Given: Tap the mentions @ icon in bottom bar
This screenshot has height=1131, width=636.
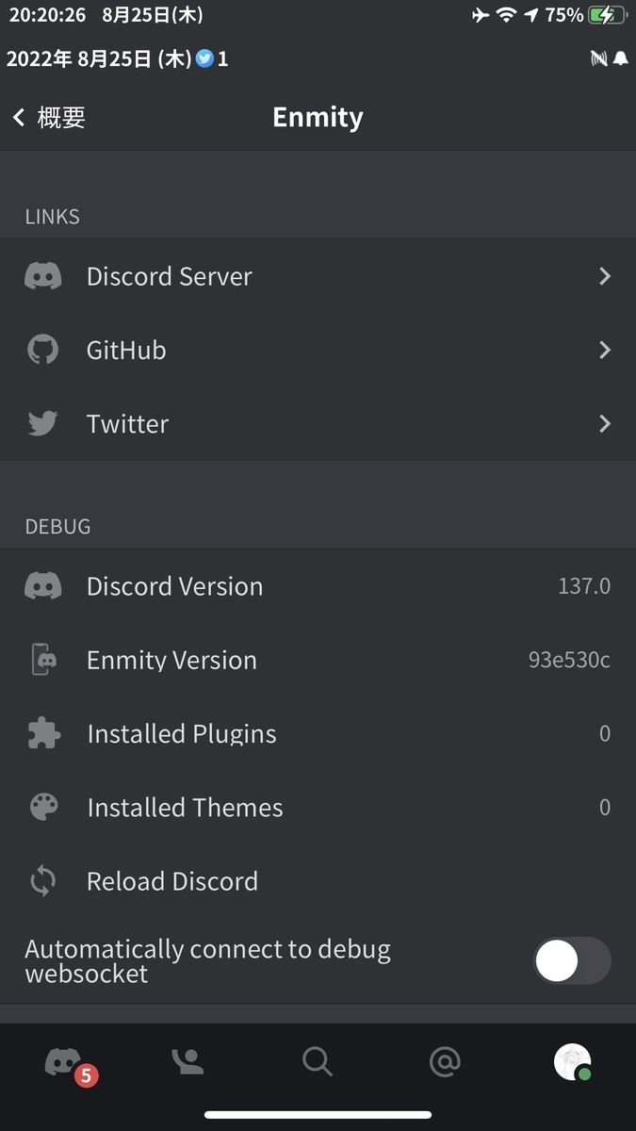Looking at the screenshot, I should coord(445,1061).
